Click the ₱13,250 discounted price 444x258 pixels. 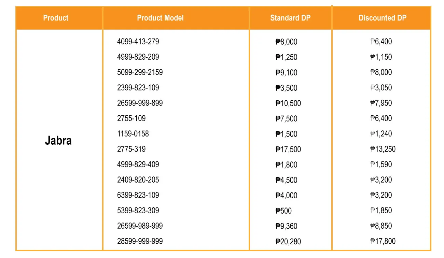[x=383, y=149]
